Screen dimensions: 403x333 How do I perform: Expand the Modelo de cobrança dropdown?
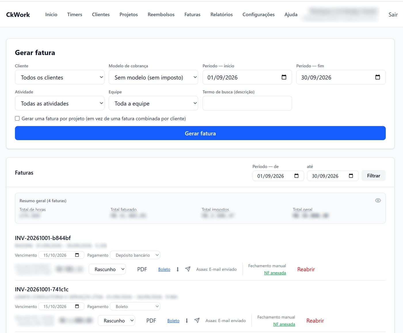click(153, 77)
